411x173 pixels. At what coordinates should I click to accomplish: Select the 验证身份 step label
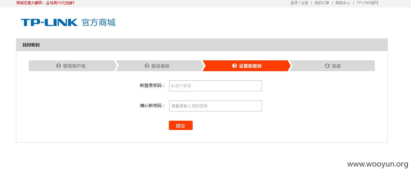[161, 66]
